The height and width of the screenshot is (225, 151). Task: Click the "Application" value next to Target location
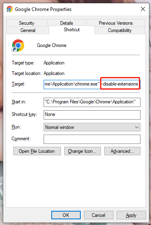(54, 73)
